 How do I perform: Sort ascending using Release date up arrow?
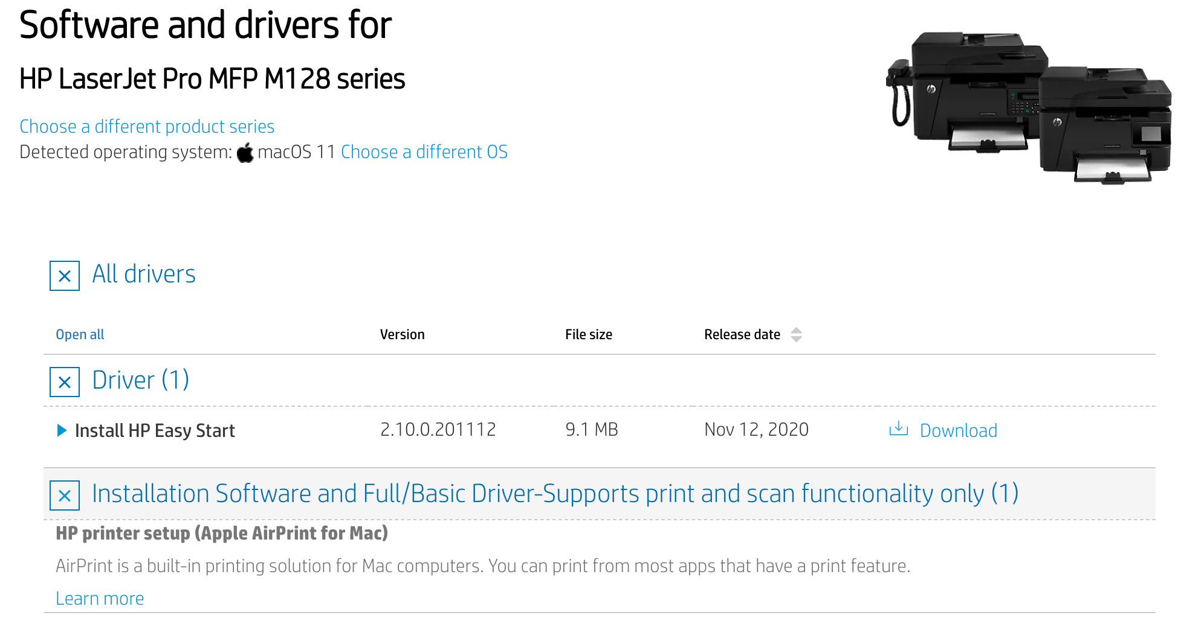click(x=796, y=330)
